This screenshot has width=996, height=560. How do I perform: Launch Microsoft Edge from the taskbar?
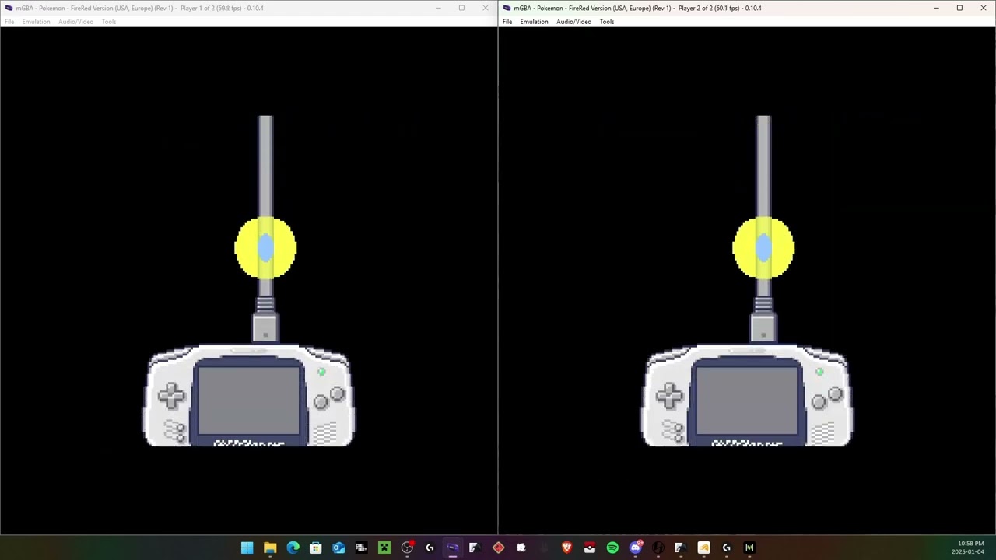click(x=293, y=548)
